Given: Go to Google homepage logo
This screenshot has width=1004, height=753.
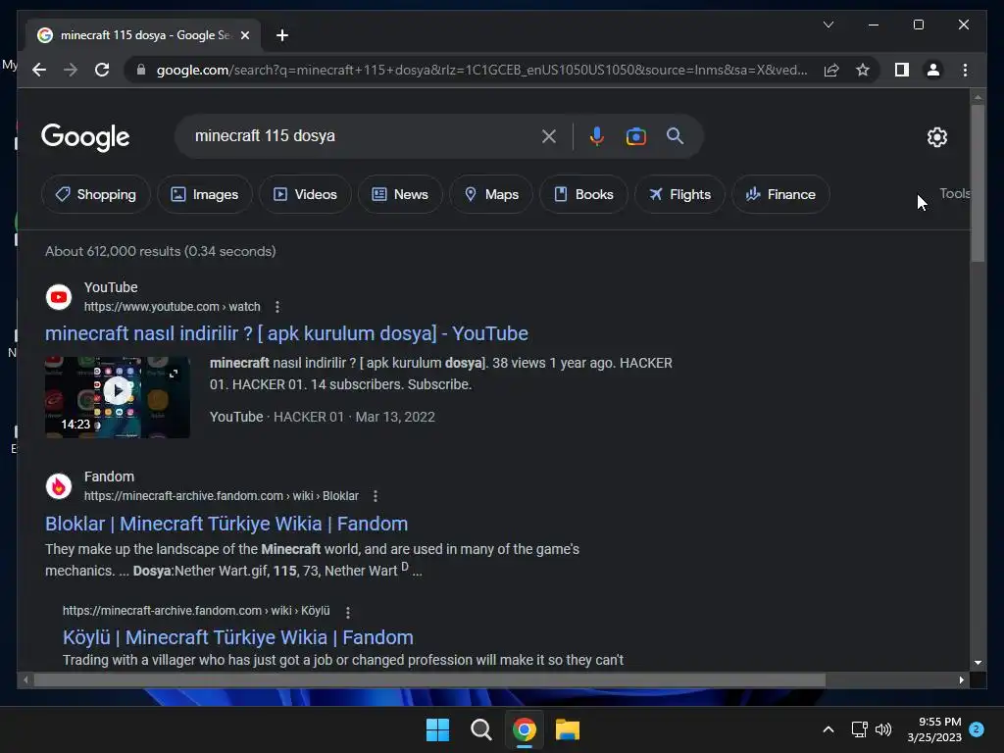Looking at the screenshot, I should point(85,136).
